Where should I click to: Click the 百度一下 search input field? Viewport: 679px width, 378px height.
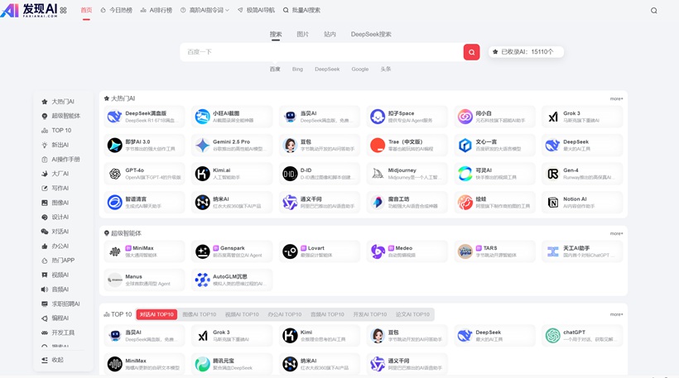tap(321, 52)
